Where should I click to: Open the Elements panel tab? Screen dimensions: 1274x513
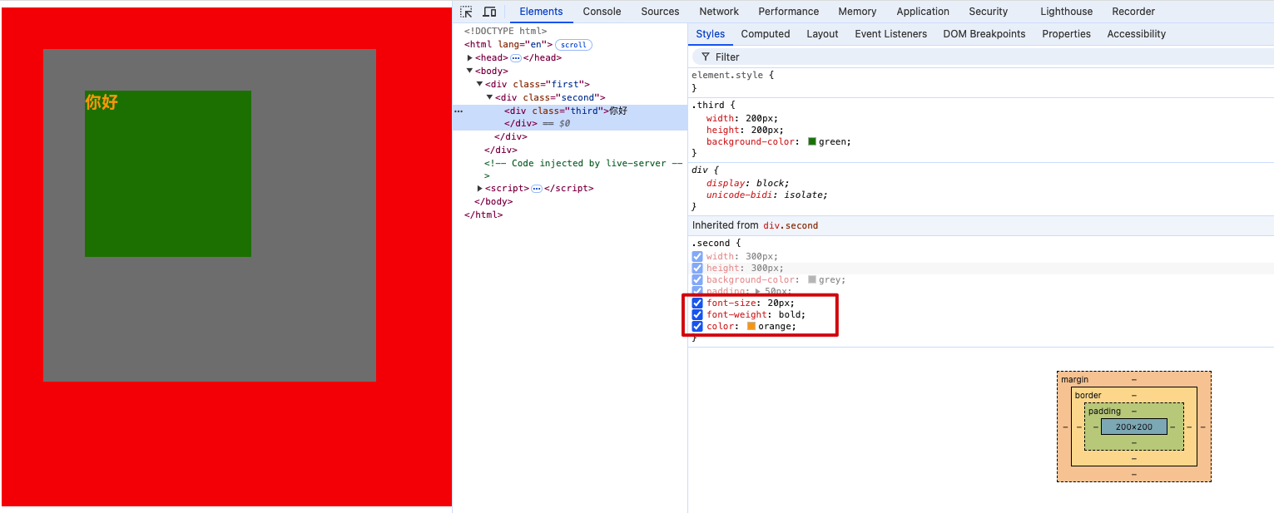click(x=541, y=12)
